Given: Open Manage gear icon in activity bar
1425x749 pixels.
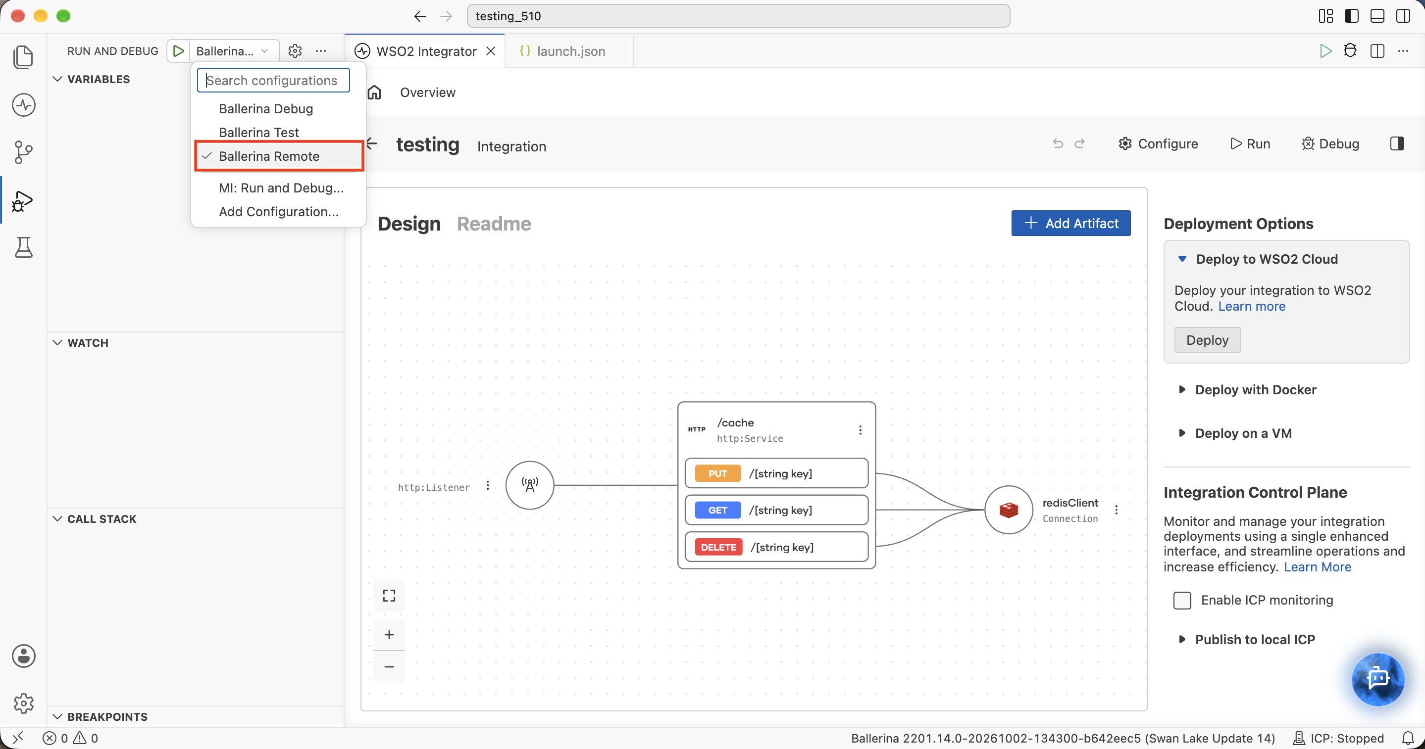Looking at the screenshot, I should 23,703.
